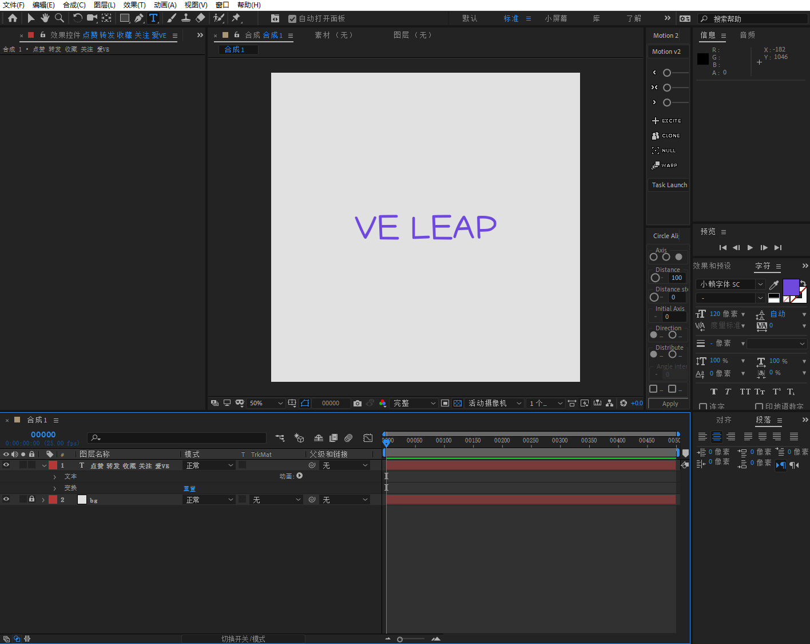
Task: Hide the bg layer visibility eye
Action: coord(6,500)
